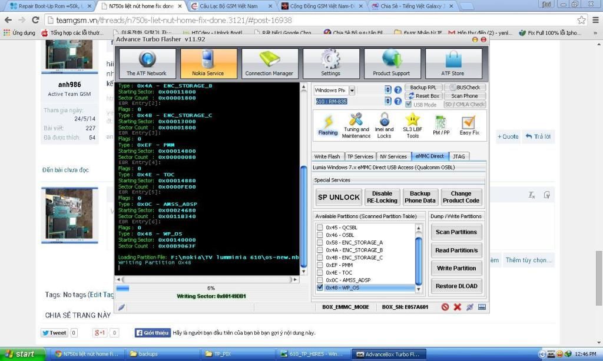
Task: Click stepper beside platform selector
Action: [x=387, y=90]
